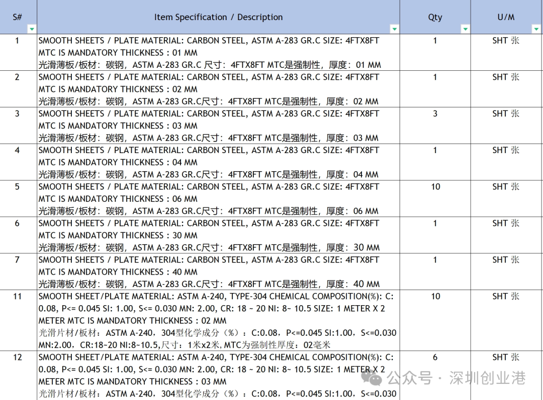The height and width of the screenshot is (400, 543).
Task: Select Qty cell of row 7
Action: 435,272
